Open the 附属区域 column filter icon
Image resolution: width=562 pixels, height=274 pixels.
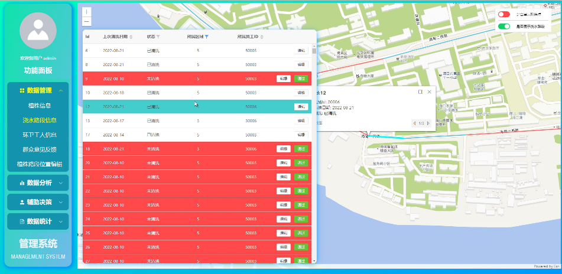pyautogui.click(x=206, y=37)
